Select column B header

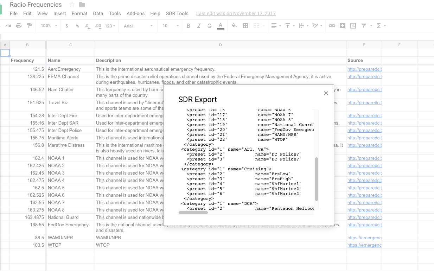pos(27,45)
